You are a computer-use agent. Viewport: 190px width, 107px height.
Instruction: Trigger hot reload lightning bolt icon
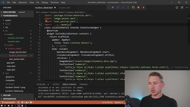(x=143, y=7)
